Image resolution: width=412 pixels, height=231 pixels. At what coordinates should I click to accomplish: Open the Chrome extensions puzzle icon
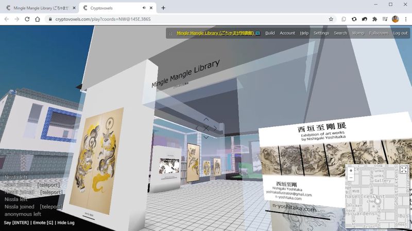(x=374, y=19)
